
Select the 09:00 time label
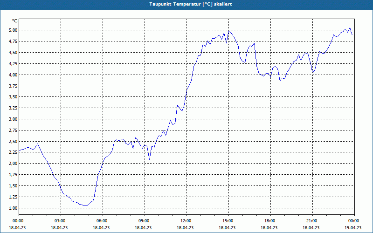pyautogui.click(x=145, y=221)
